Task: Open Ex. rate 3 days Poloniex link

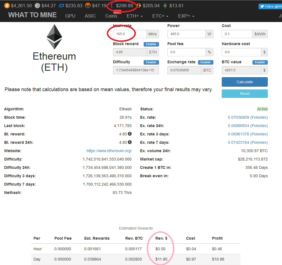Action: [248, 134]
